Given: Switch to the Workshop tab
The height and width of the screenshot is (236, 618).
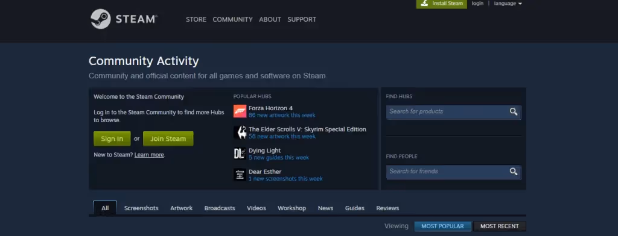Looking at the screenshot, I should pyautogui.click(x=291, y=208).
